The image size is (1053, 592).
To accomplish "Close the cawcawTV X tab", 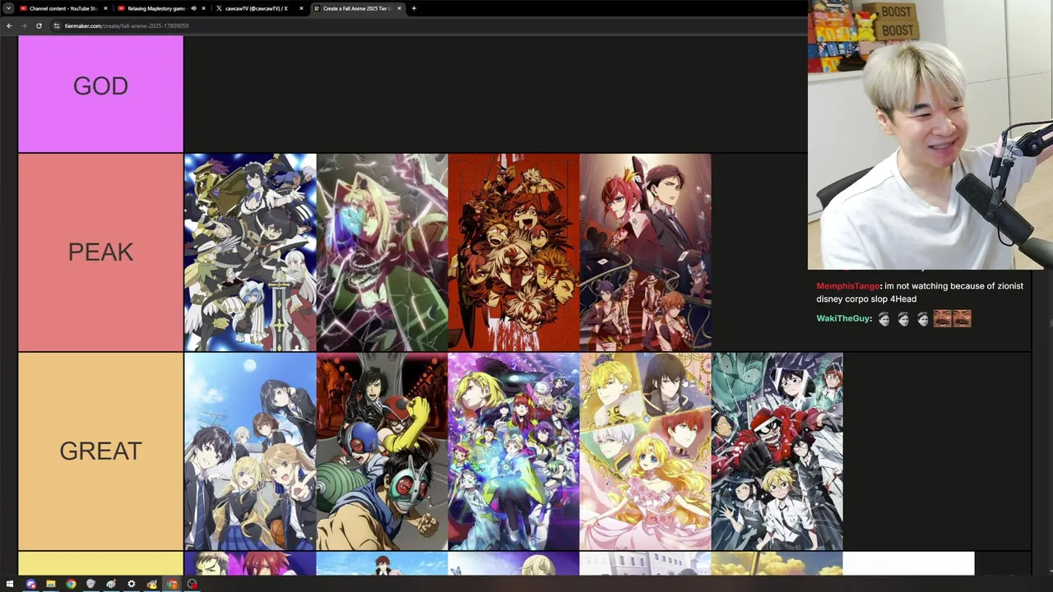I will click(x=301, y=8).
